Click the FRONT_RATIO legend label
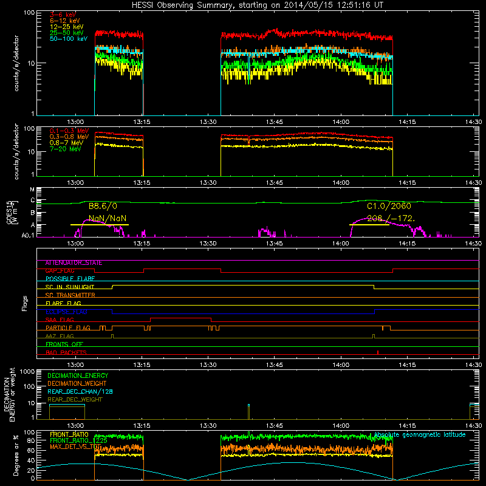The height and width of the screenshot is (486, 486). (69, 434)
